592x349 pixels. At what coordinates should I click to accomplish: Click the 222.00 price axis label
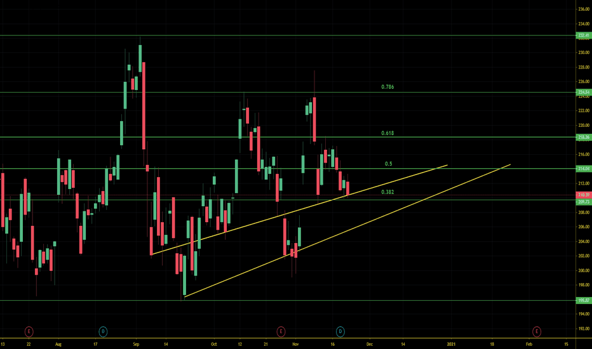pos(584,111)
